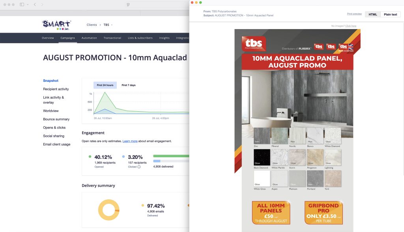Open the Overview nav tab
This screenshot has width=404, height=232.
(48, 38)
